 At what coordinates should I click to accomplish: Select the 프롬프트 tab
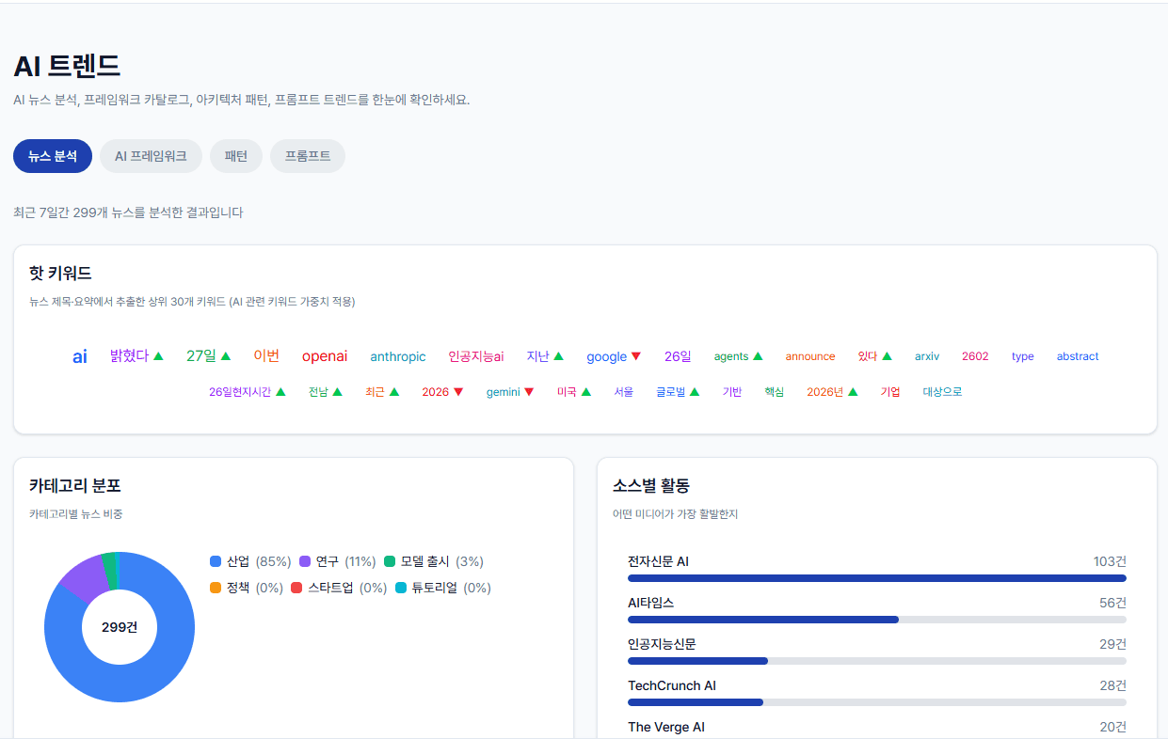click(308, 156)
